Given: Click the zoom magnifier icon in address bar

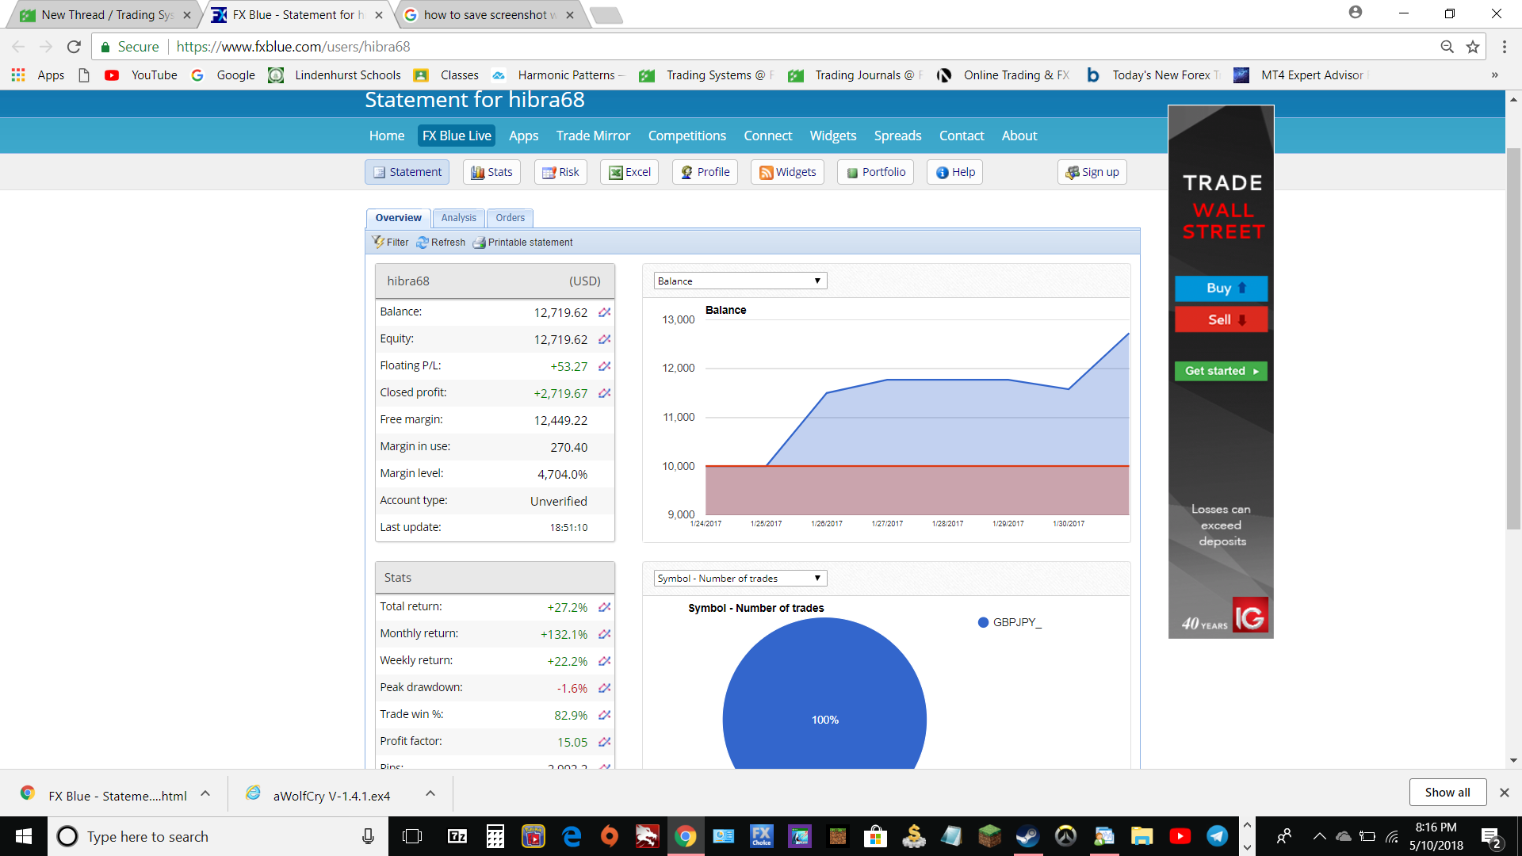Looking at the screenshot, I should pos(1447,47).
